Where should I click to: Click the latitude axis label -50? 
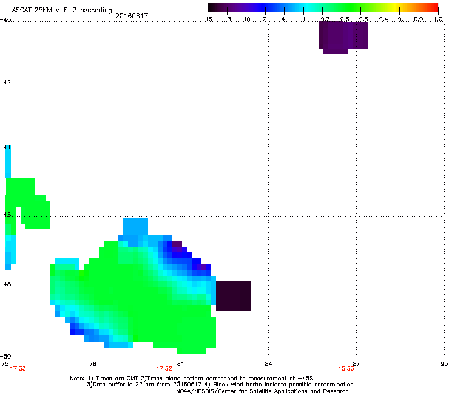tap(5, 356)
